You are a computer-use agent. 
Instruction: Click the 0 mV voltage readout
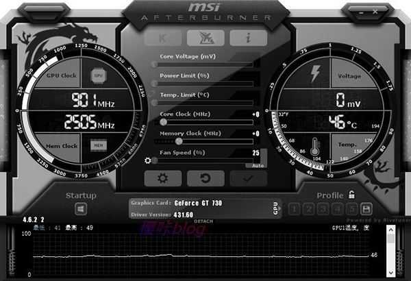(x=348, y=100)
